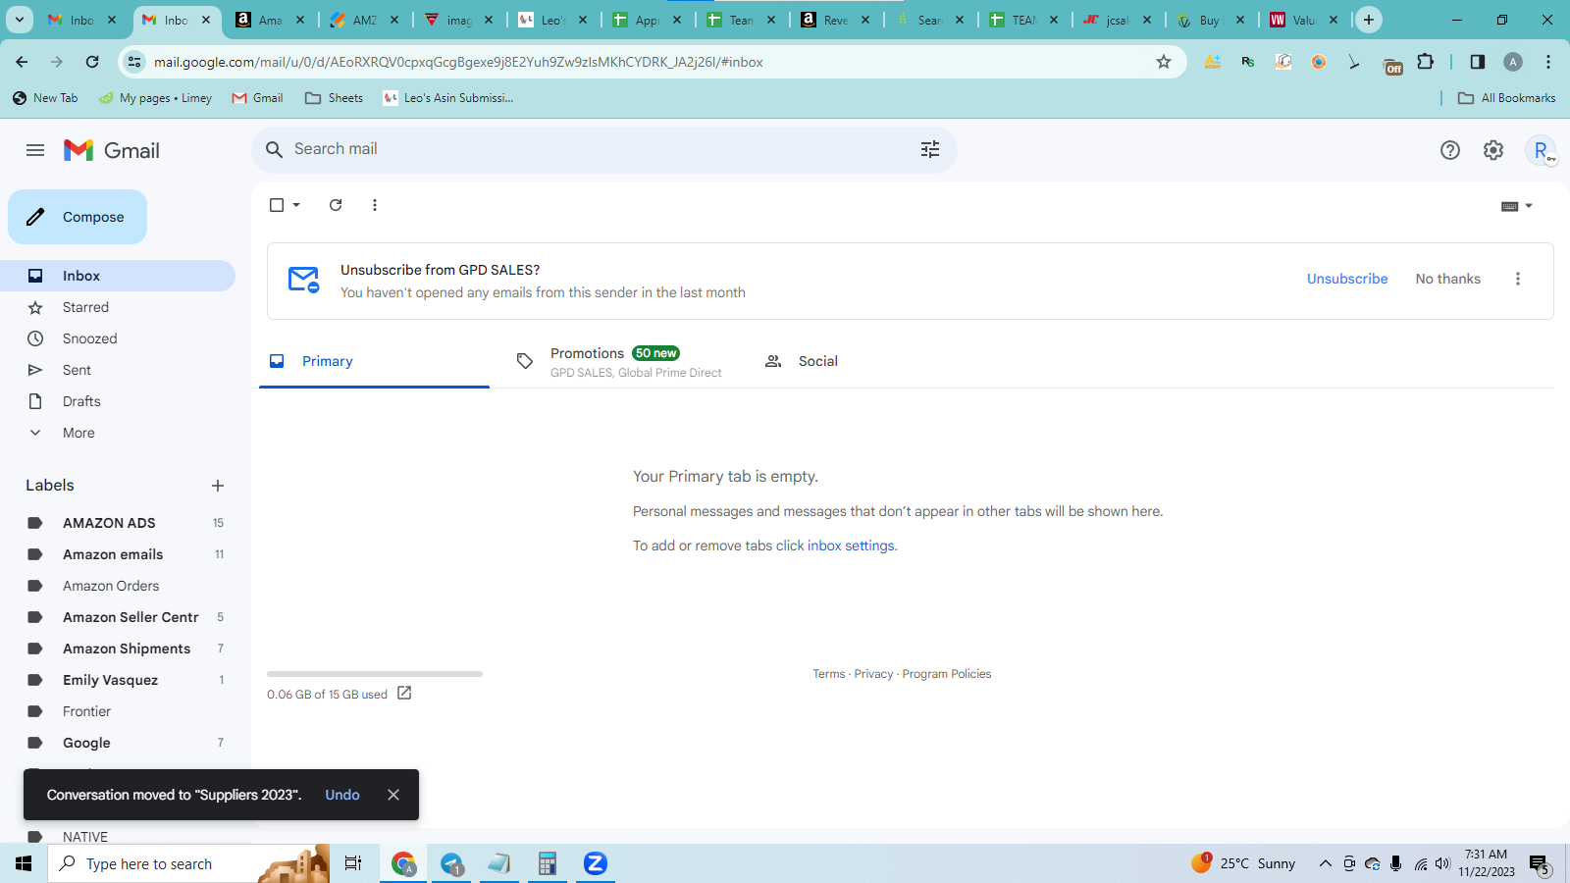The image size is (1570, 883).
Task: Open the select dropdown arrow beside checkbox
Action: pos(296,205)
